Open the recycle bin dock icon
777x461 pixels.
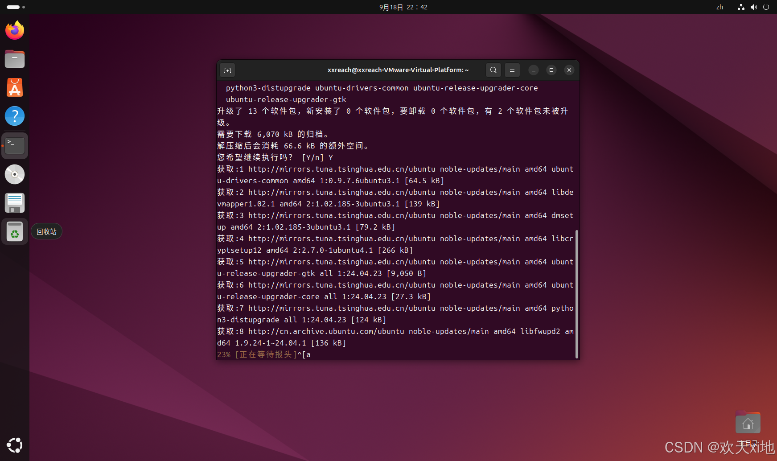click(x=15, y=231)
